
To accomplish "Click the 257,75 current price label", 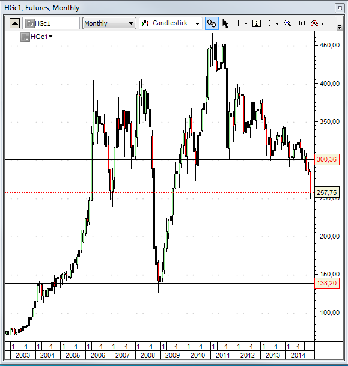I will tap(327, 192).
